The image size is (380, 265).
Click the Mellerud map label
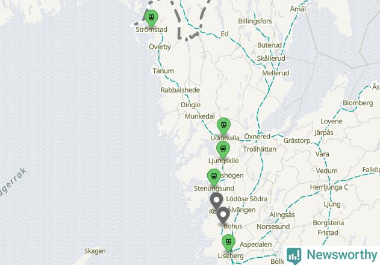point(276,73)
